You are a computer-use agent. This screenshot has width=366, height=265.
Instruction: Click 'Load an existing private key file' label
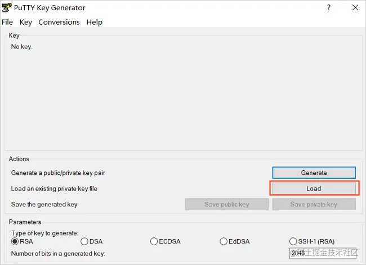point(54,188)
